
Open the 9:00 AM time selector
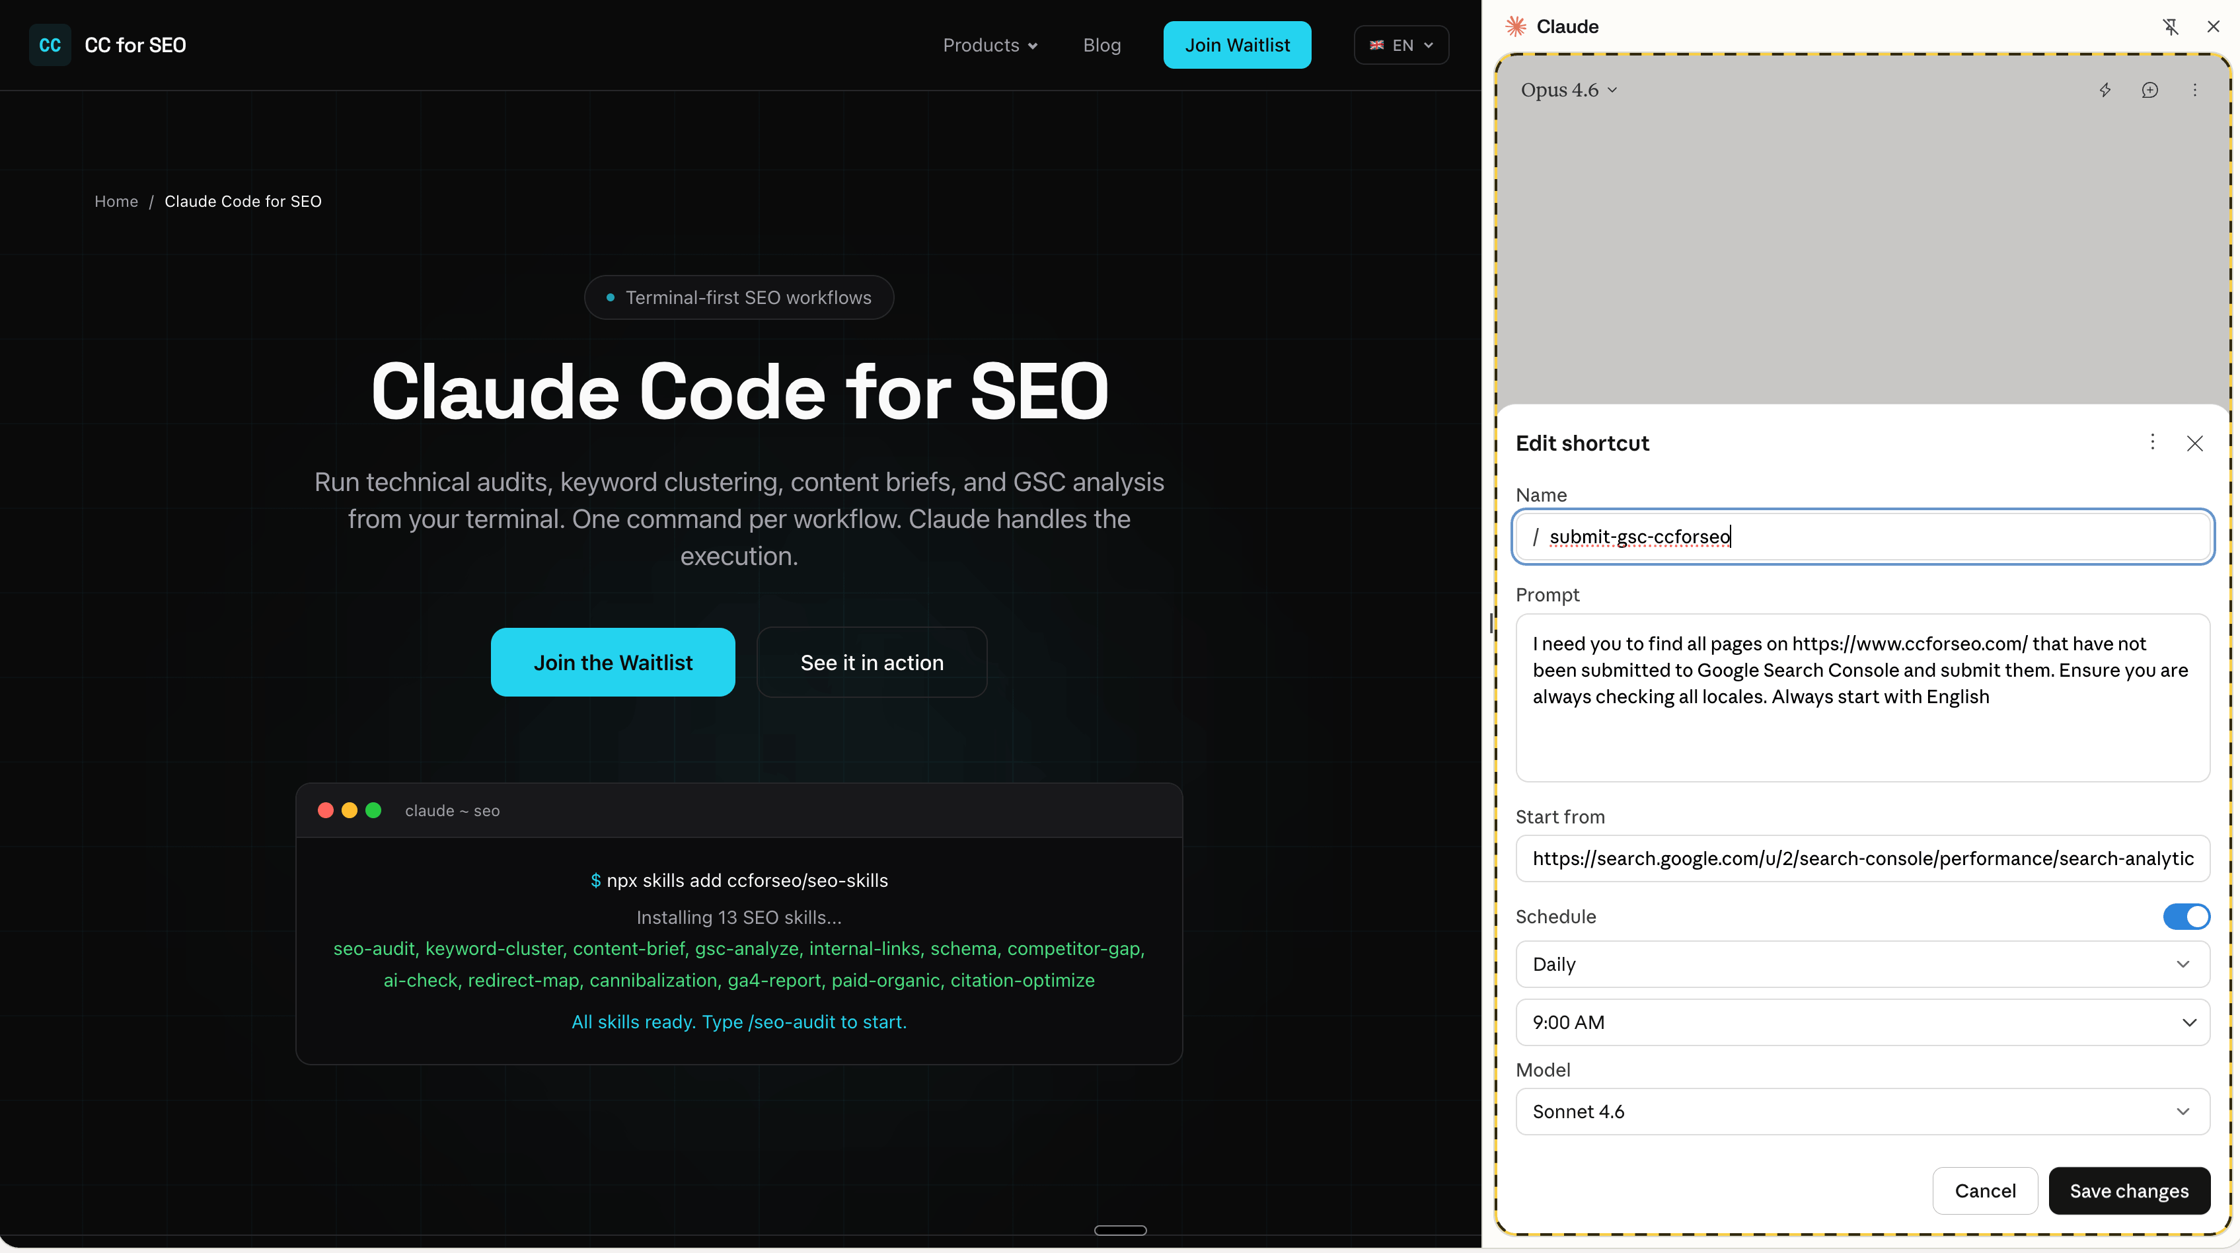click(1862, 1022)
